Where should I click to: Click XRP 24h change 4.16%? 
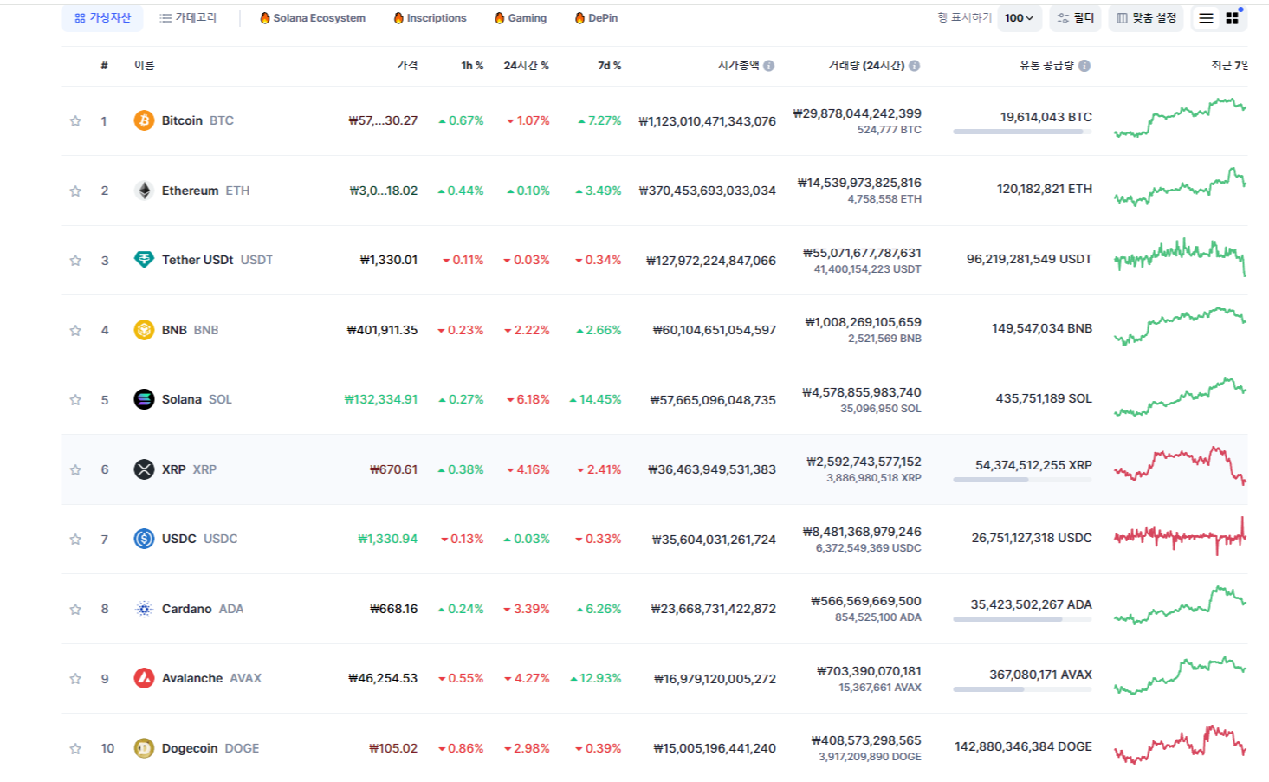click(528, 469)
